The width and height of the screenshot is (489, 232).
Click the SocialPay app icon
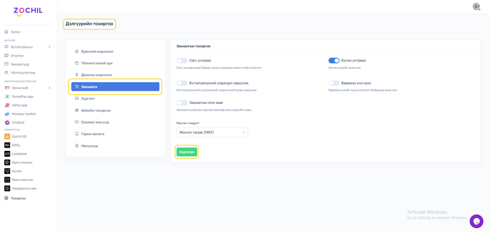[7, 97]
